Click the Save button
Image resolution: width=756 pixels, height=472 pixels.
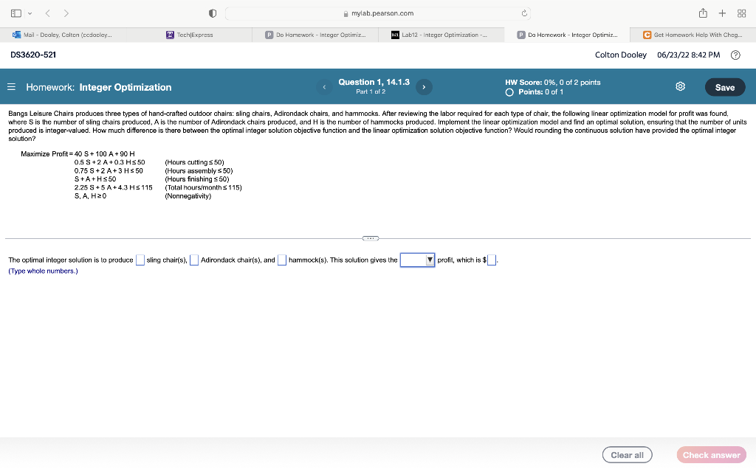[725, 87]
